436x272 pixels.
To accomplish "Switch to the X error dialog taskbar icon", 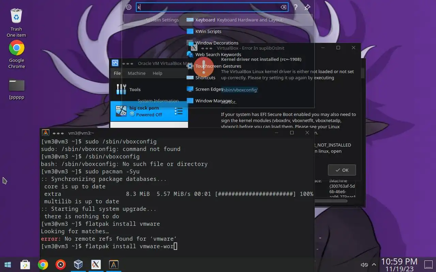I will (96, 265).
